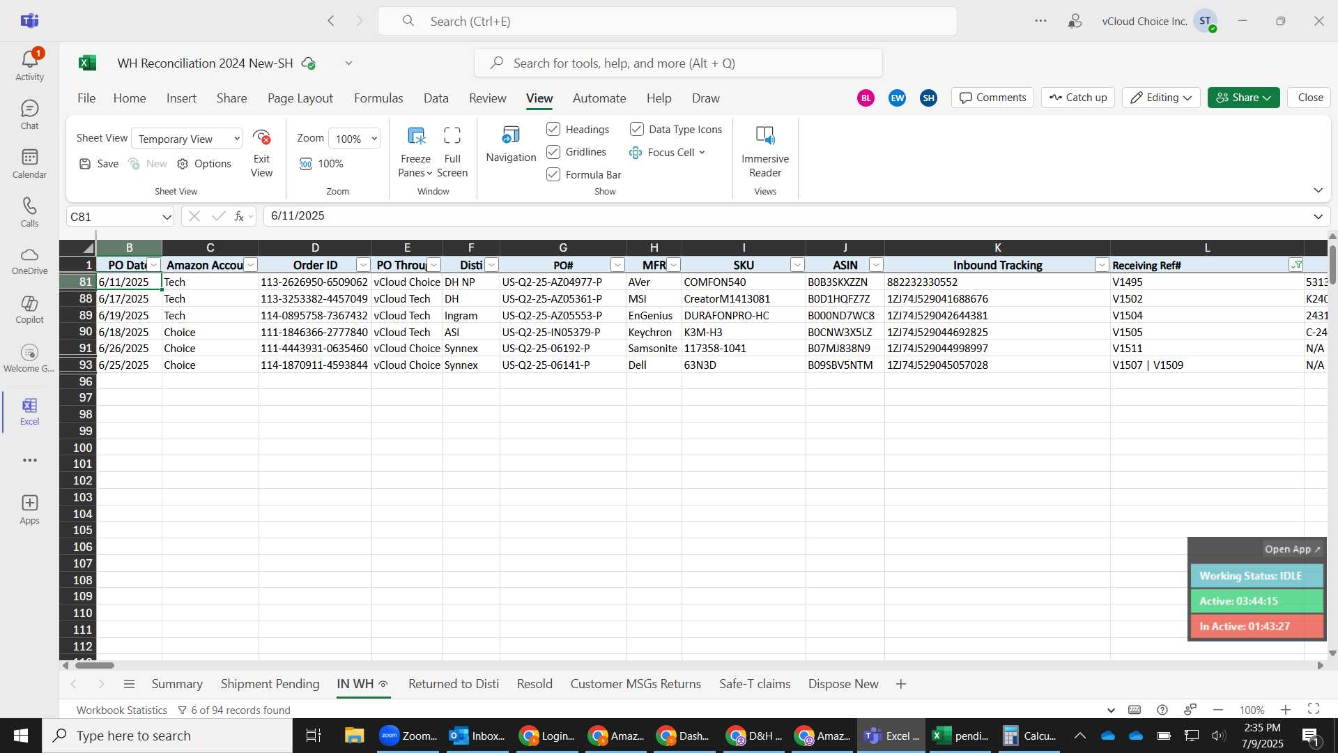This screenshot has height=753, width=1338.
Task: Click zoom out minus in status bar
Action: point(1218,710)
